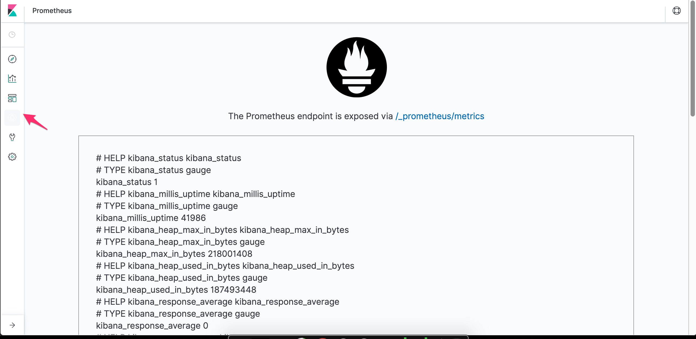Click the Kibana logo
Screen dimensions: 696x339
click(12, 11)
